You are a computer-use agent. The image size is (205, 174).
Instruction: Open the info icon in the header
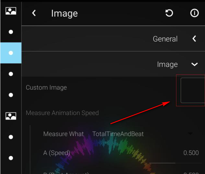194,13
